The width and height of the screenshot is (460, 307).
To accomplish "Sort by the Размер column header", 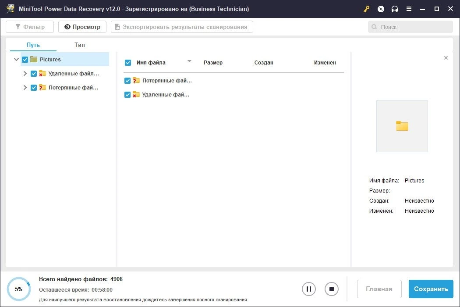I will point(213,63).
